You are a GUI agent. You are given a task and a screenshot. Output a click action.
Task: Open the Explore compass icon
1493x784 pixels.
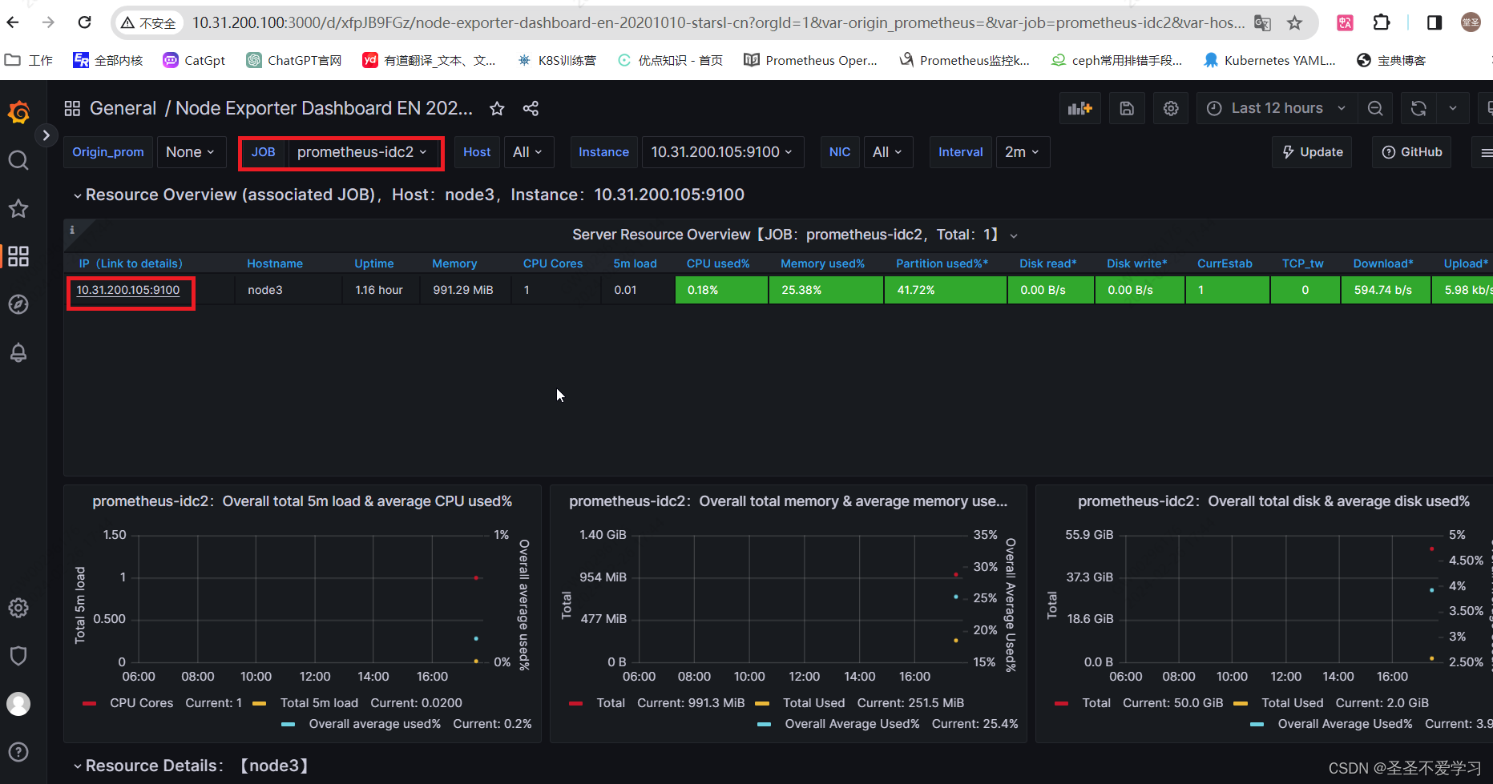coord(18,304)
